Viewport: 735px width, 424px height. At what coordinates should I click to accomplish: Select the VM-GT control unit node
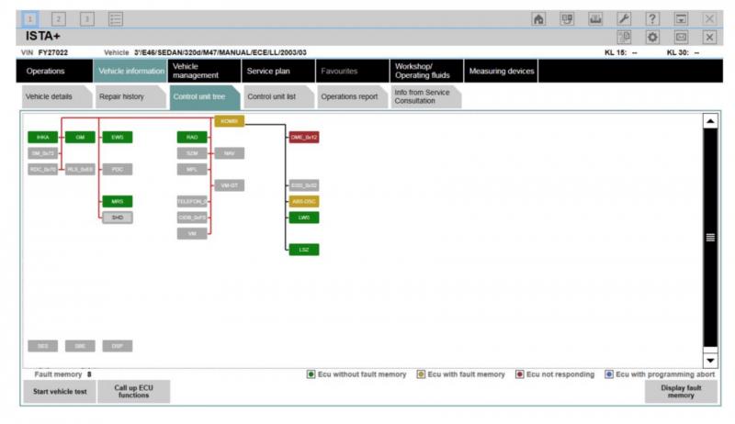229,185
